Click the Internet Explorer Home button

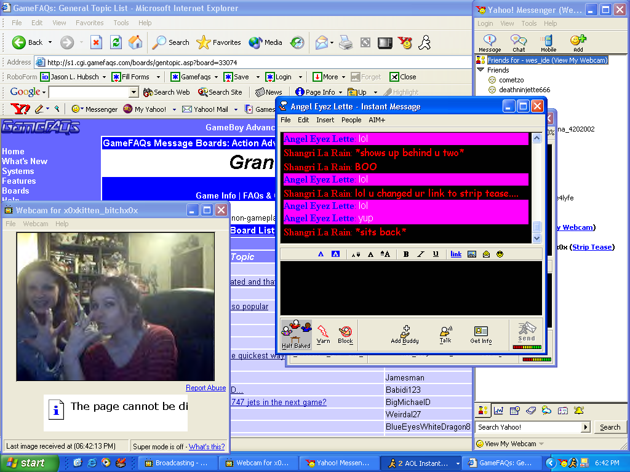135,42
